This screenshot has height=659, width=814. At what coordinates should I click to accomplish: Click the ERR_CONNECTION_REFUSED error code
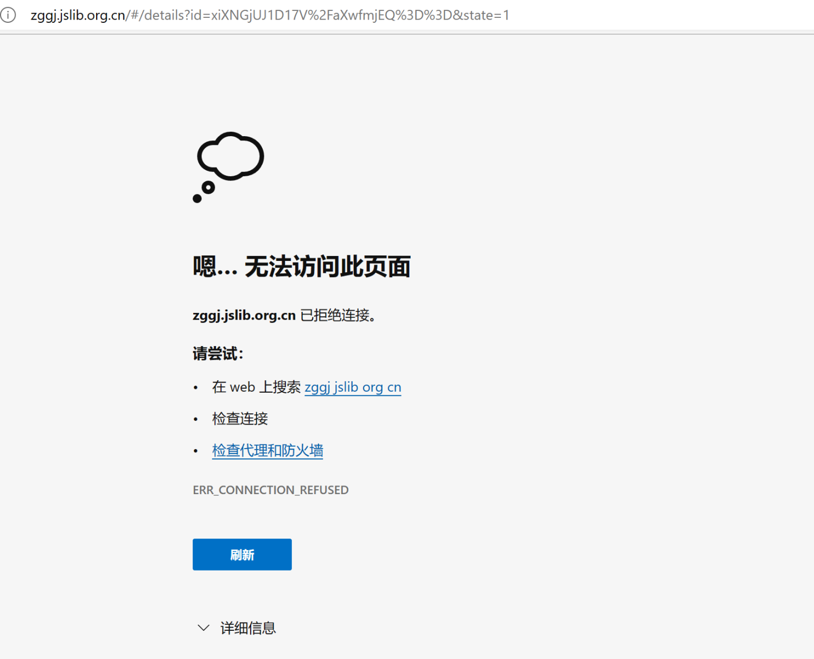(x=270, y=490)
